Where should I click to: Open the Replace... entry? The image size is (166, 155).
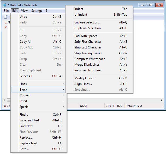(38, 138)
